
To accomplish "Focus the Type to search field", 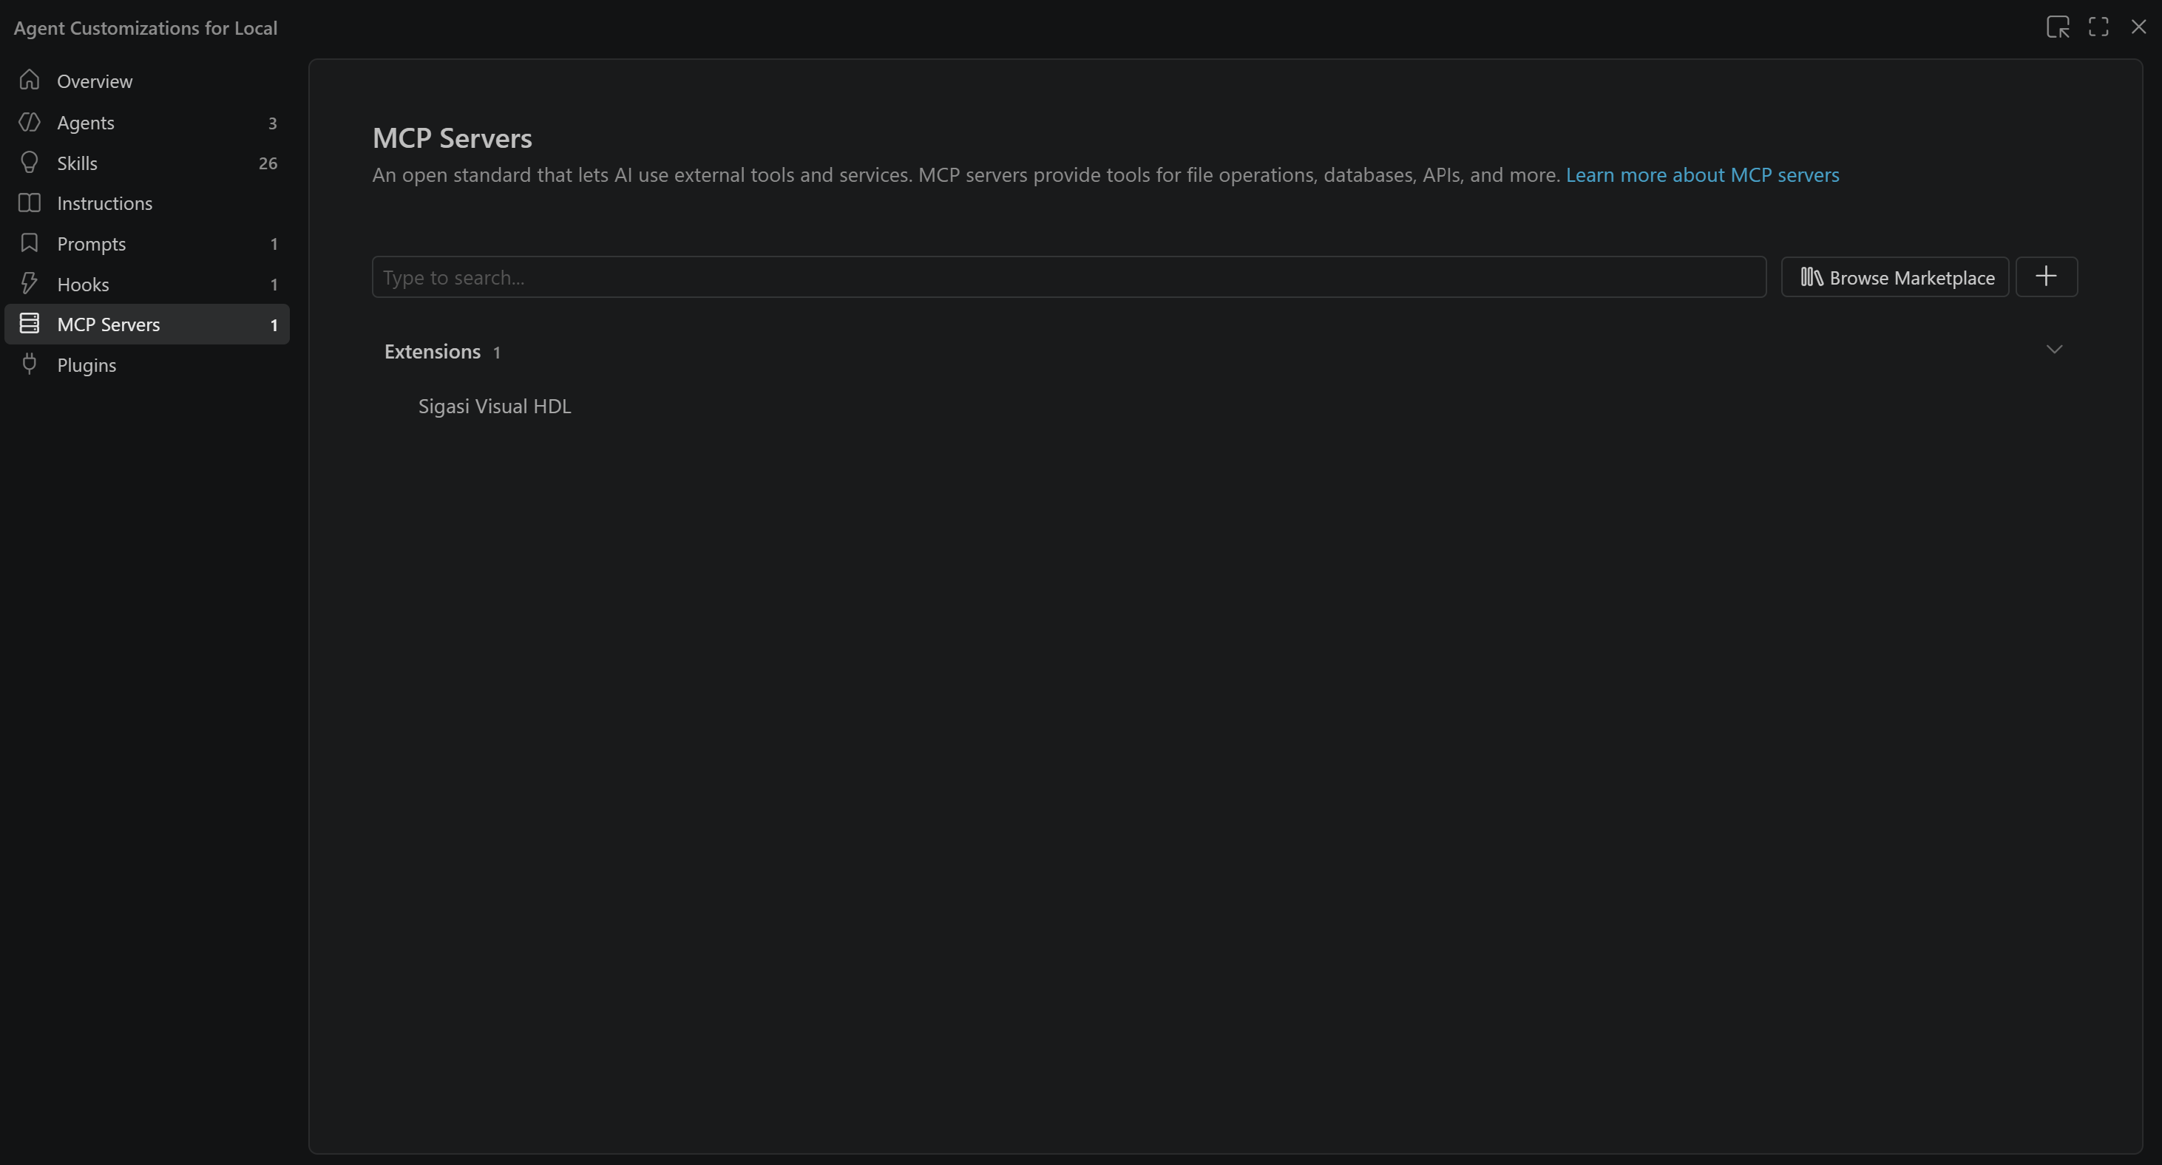I will click(x=1069, y=277).
